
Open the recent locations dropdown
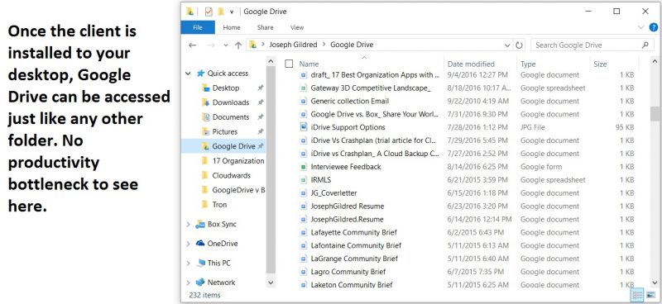(226, 45)
